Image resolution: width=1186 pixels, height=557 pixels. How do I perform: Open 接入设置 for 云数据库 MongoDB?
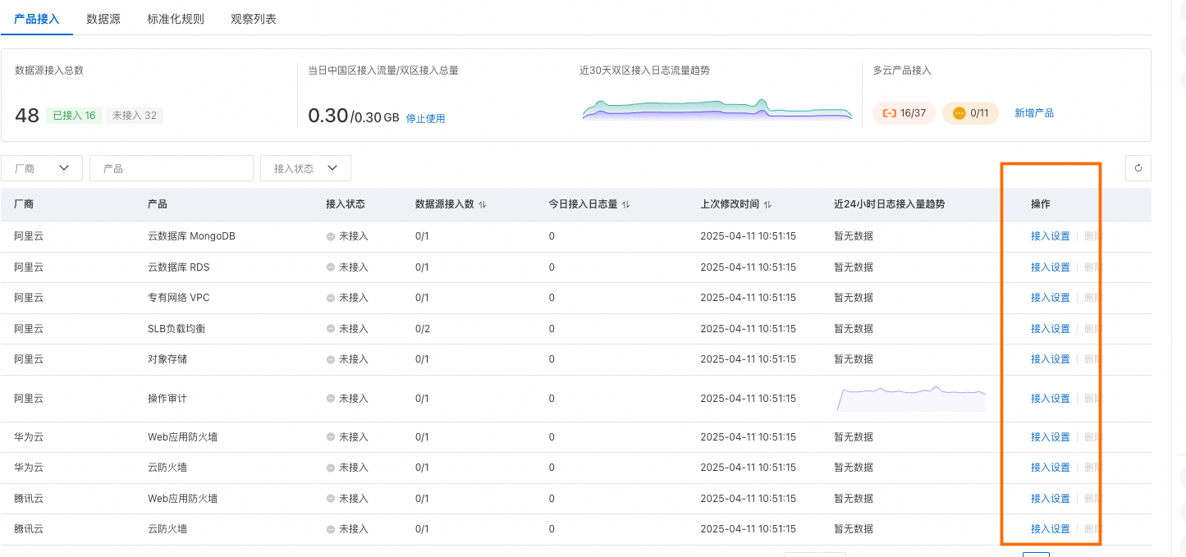pyautogui.click(x=1051, y=236)
